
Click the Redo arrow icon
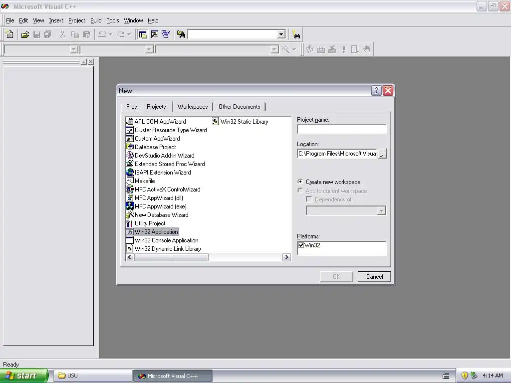click(x=120, y=34)
